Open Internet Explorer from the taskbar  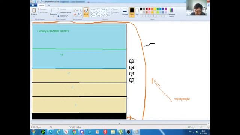pos(58,132)
